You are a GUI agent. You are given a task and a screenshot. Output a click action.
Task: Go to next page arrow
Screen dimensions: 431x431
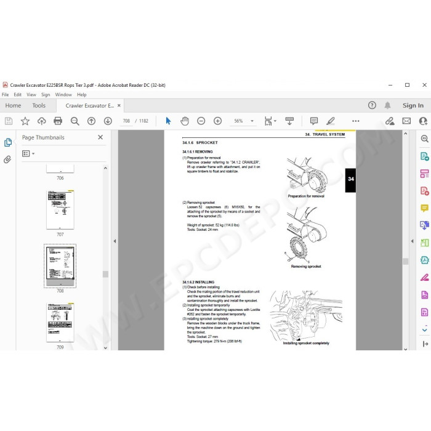pos(108,121)
